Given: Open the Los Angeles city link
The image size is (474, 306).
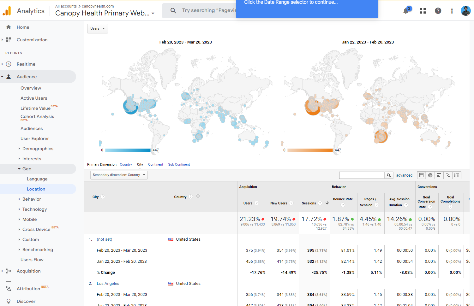Looking at the screenshot, I should tap(108, 284).
